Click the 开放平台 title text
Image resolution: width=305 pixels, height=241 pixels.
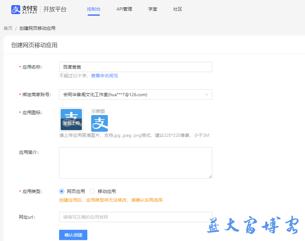(x=55, y=9)
